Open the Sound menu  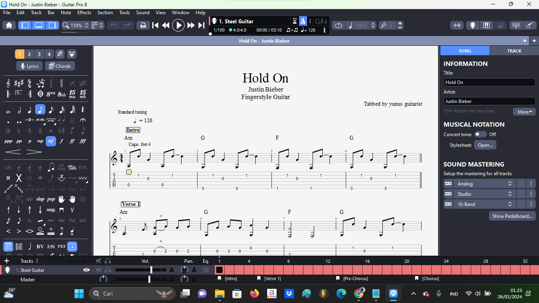tap(143, 13)
